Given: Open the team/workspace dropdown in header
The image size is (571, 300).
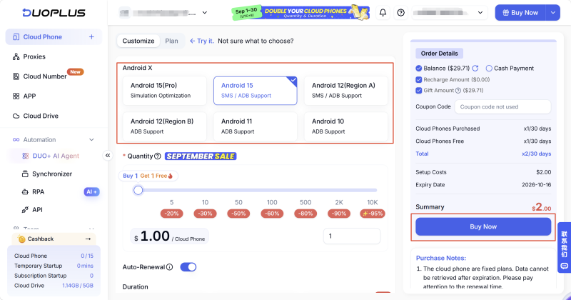Looking at the screenshot, I should (x=163, y=13).
